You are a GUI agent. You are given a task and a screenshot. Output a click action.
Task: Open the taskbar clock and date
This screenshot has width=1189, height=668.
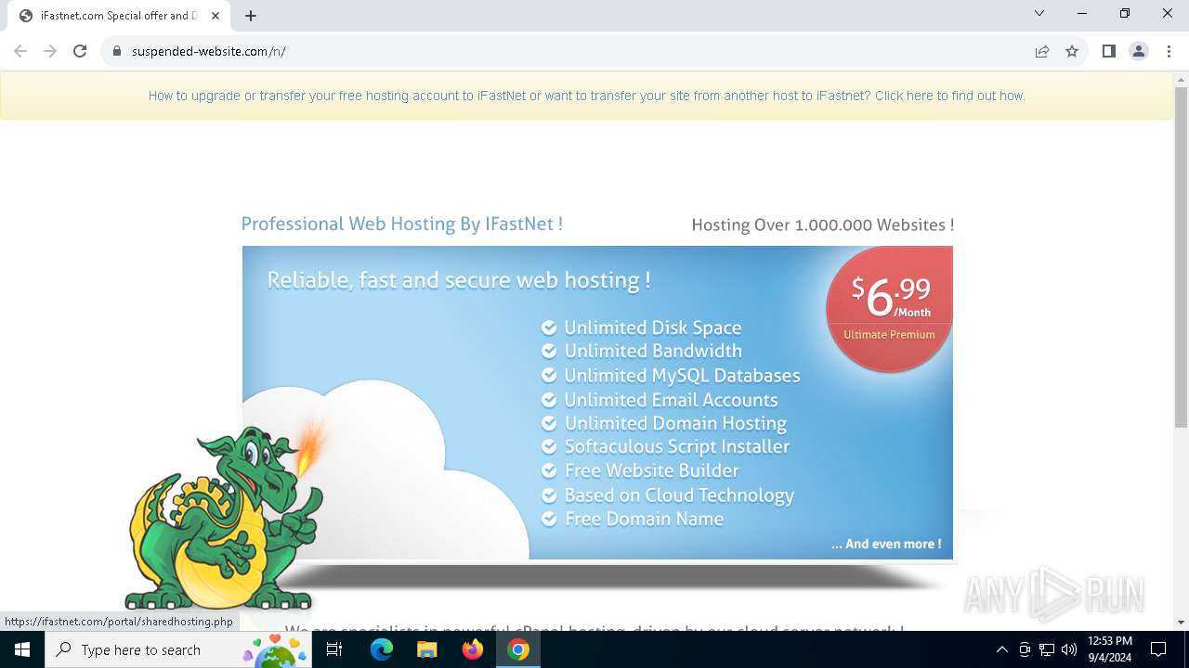(1110, 649)
